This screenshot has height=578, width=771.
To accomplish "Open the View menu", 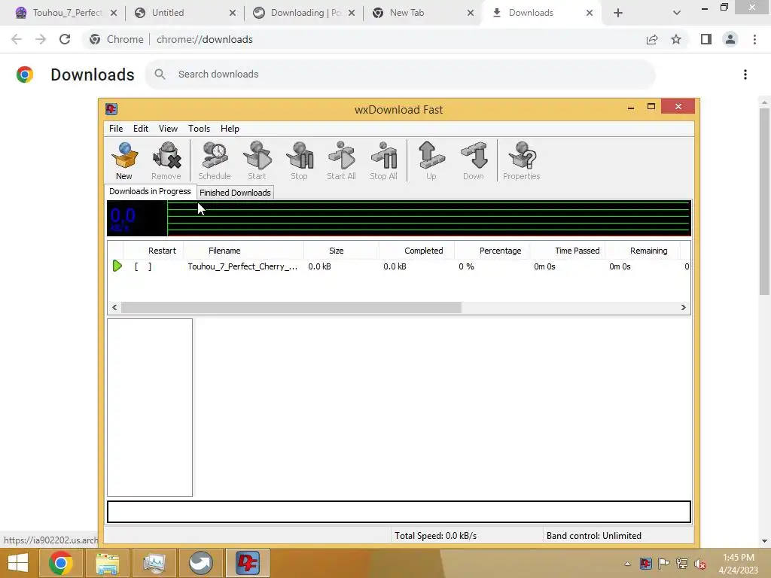I will (168, 128).
